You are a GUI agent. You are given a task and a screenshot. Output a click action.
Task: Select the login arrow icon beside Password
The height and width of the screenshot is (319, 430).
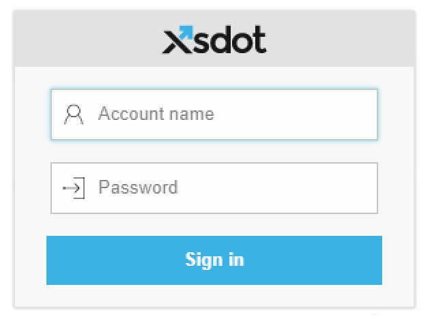[74, 187]
